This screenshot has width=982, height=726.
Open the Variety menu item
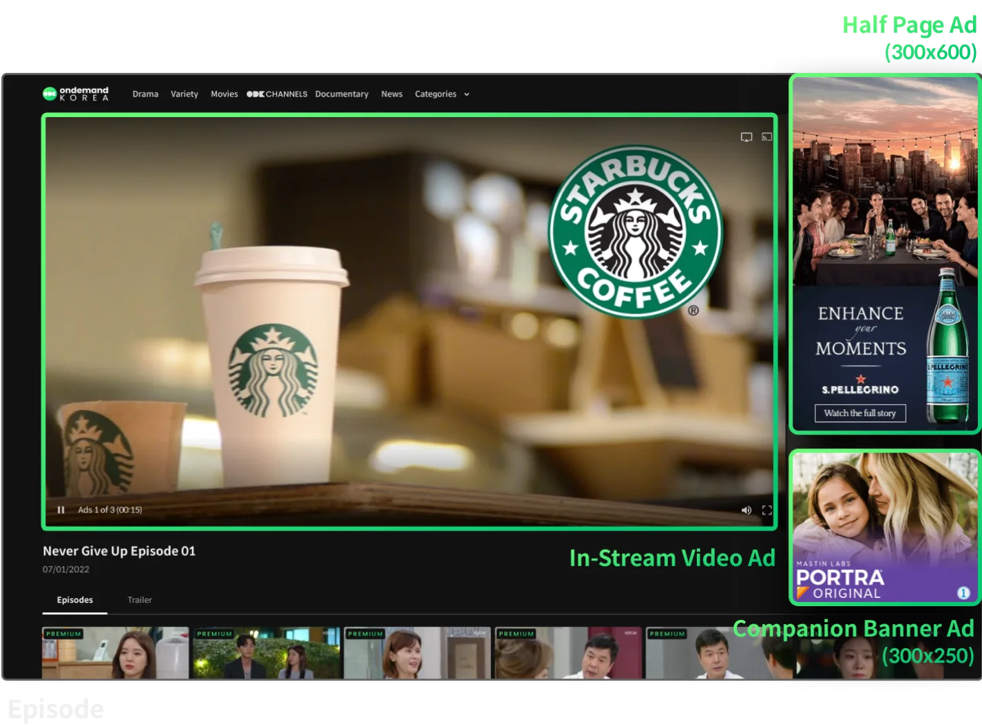pos(185,94)
